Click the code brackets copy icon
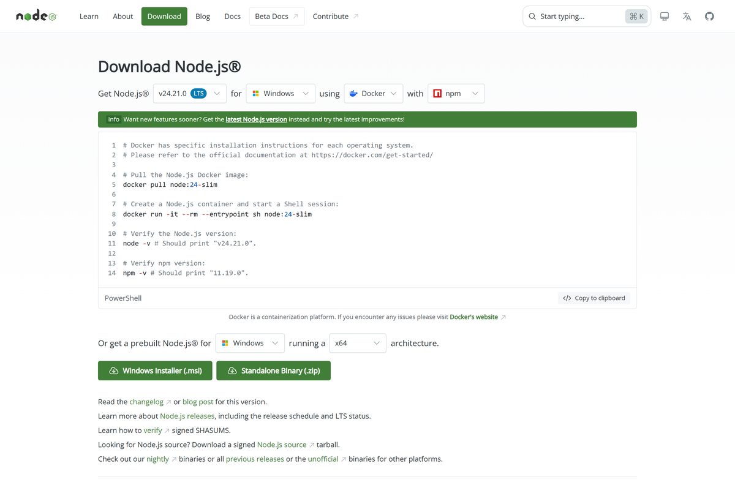This screenshot has width=735, height=485. [x=567, y=298]
